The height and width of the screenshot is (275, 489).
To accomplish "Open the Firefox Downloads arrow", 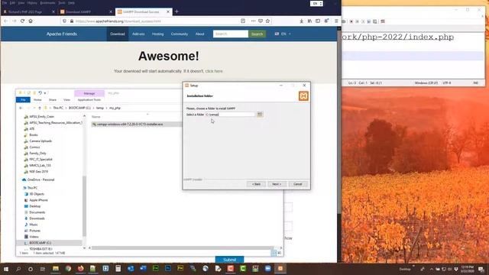I will 301,21.
